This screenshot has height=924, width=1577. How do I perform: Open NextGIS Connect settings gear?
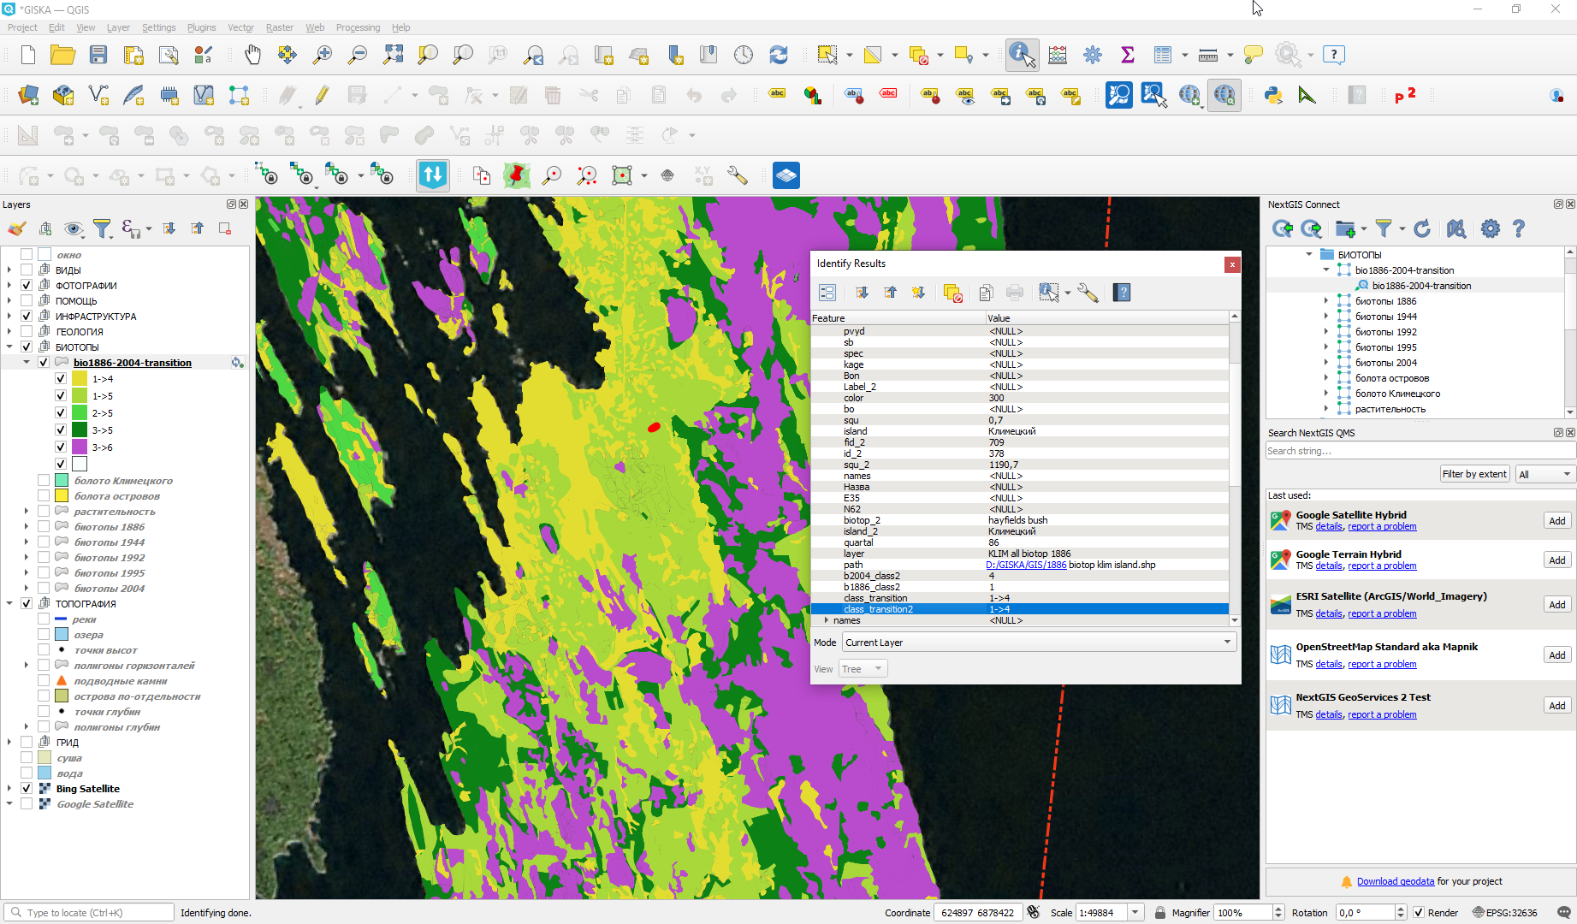1491,228
